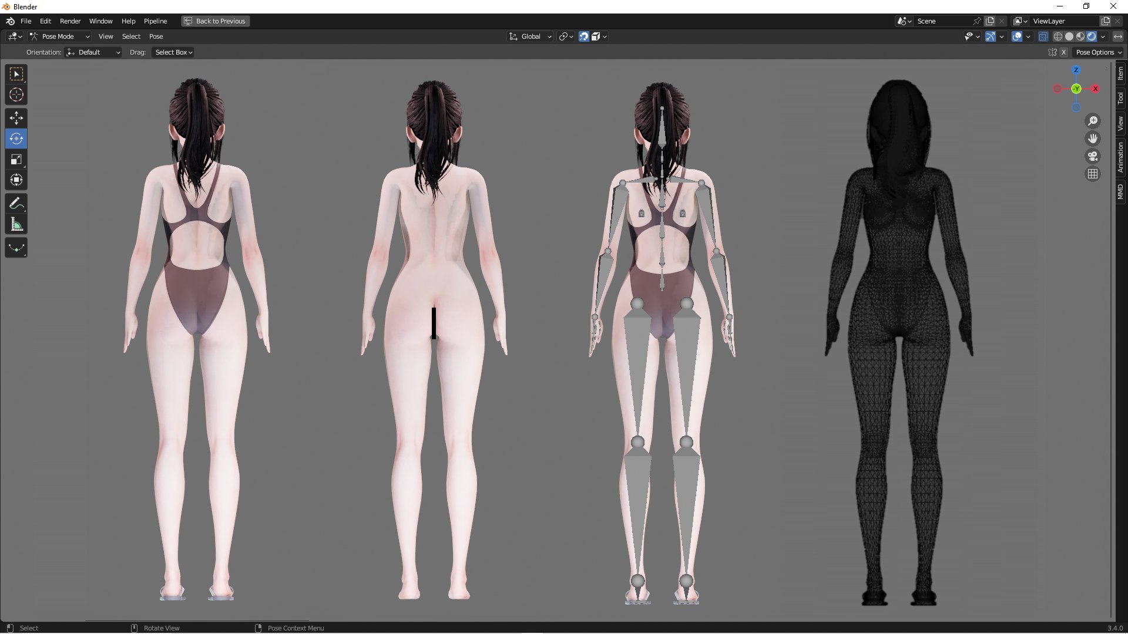Open the pivot point dropdown

[566, 36]
